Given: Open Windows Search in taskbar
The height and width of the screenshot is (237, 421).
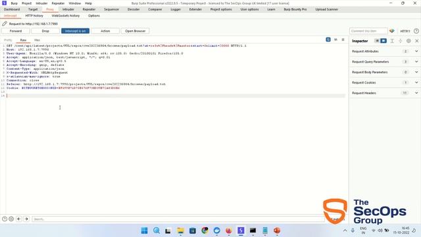Looking at the screenshot, I should pyautogui.click(x=157, y=230).
